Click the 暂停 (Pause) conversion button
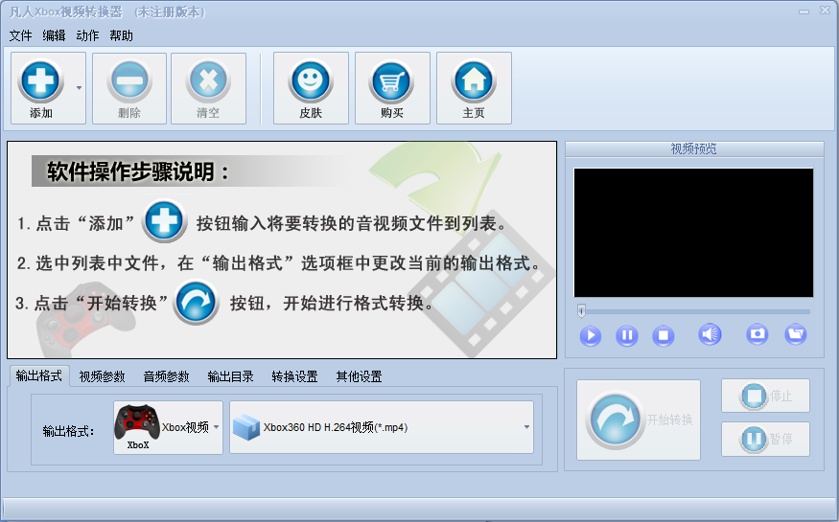 pyautogui.click(x=765, y=440)
